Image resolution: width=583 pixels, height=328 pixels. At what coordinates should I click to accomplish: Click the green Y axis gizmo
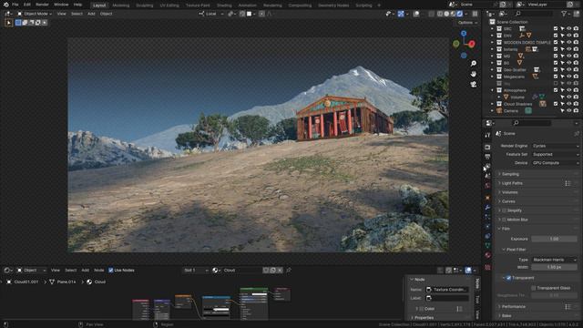point(456,44)
